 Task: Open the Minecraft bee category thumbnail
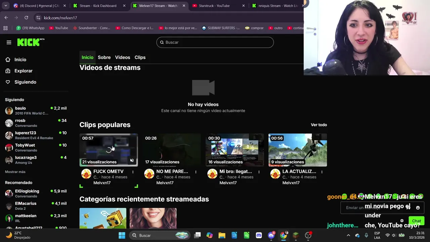tap(103, 218)
